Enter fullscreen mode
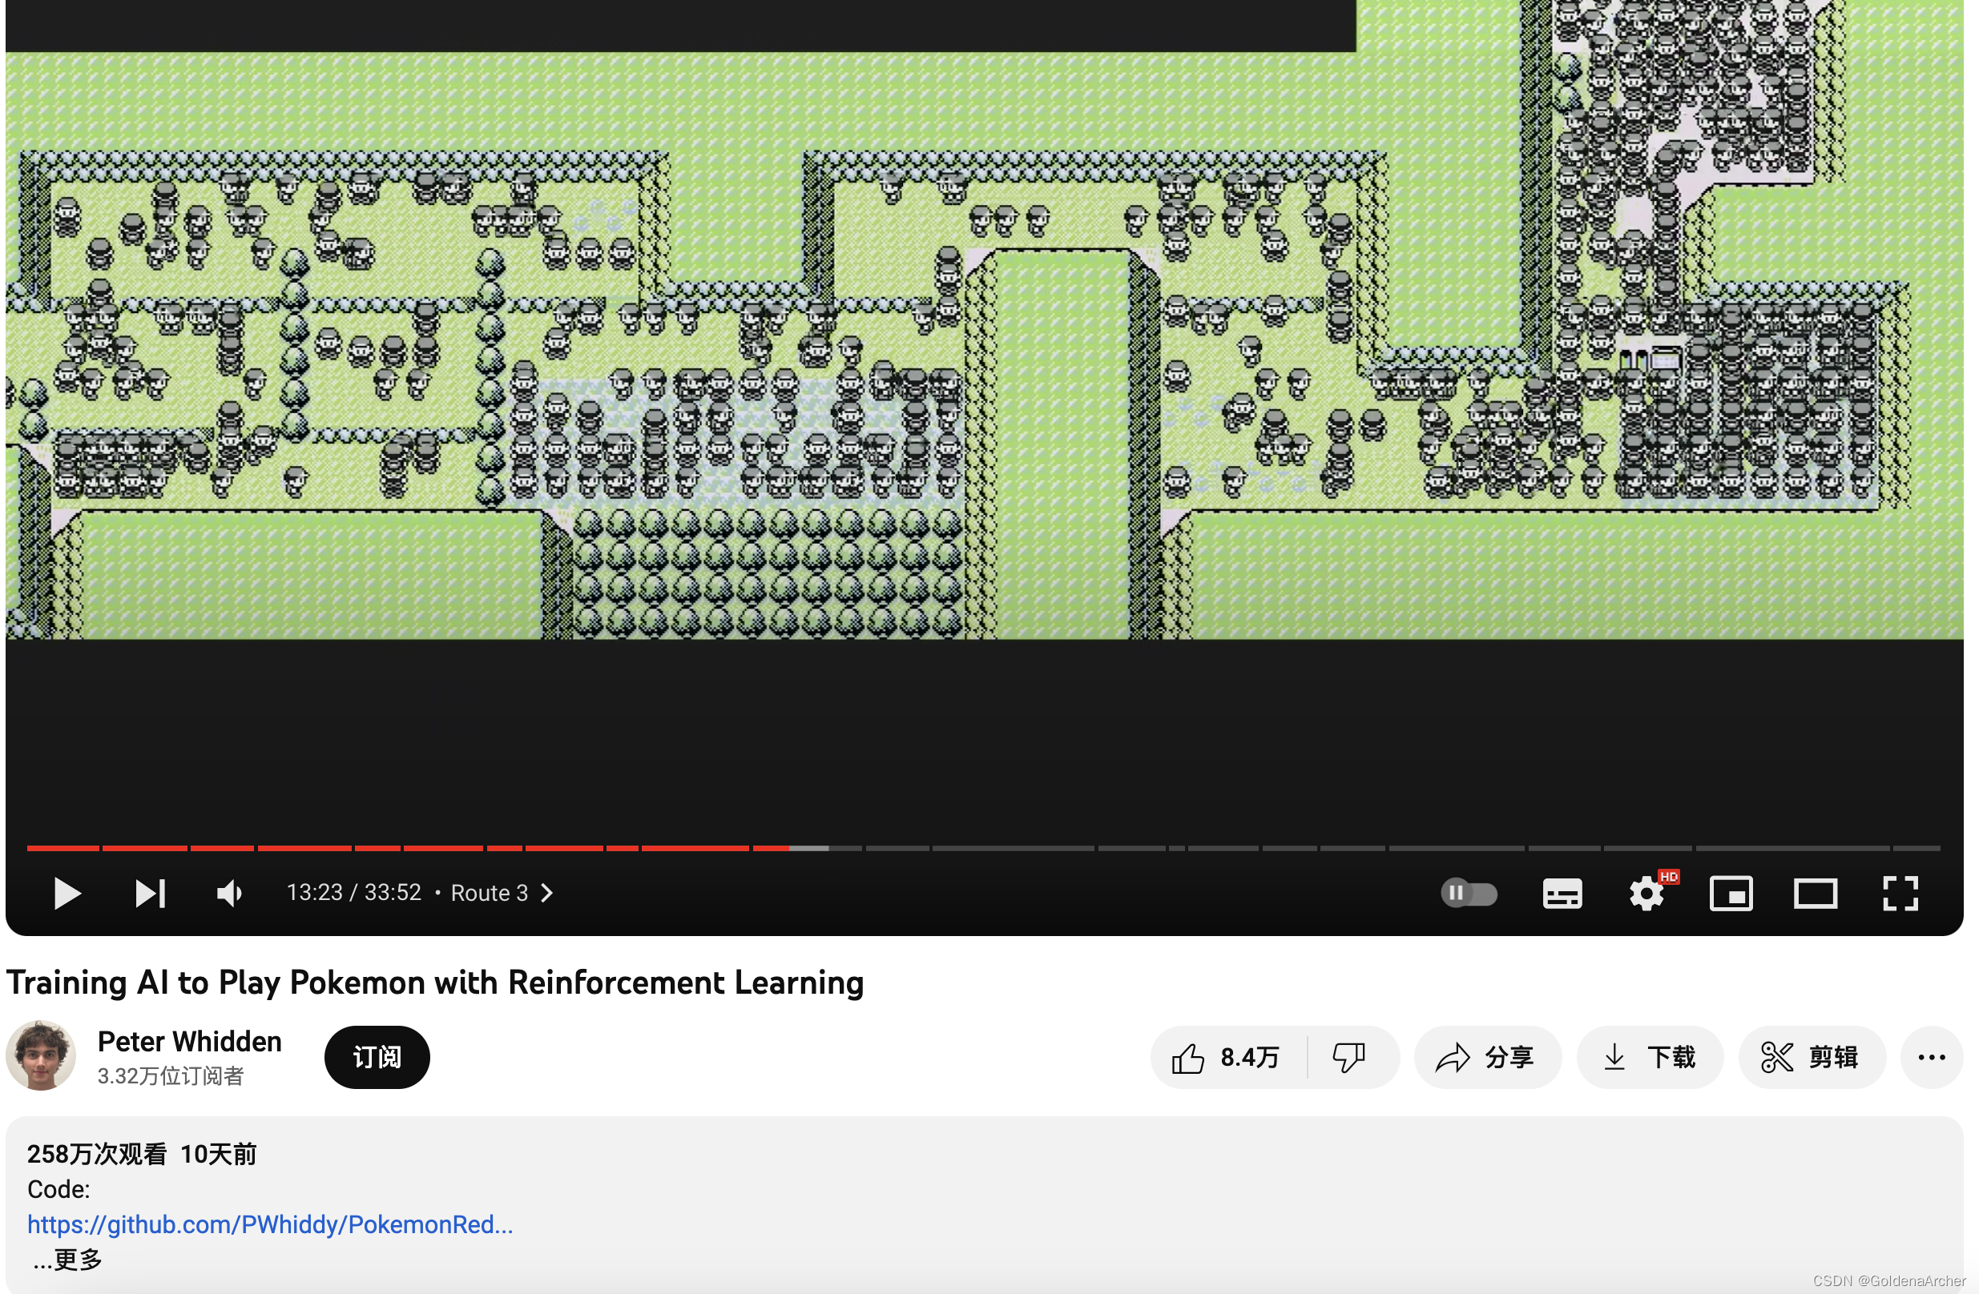1979x1294 pixels. 1900,894
